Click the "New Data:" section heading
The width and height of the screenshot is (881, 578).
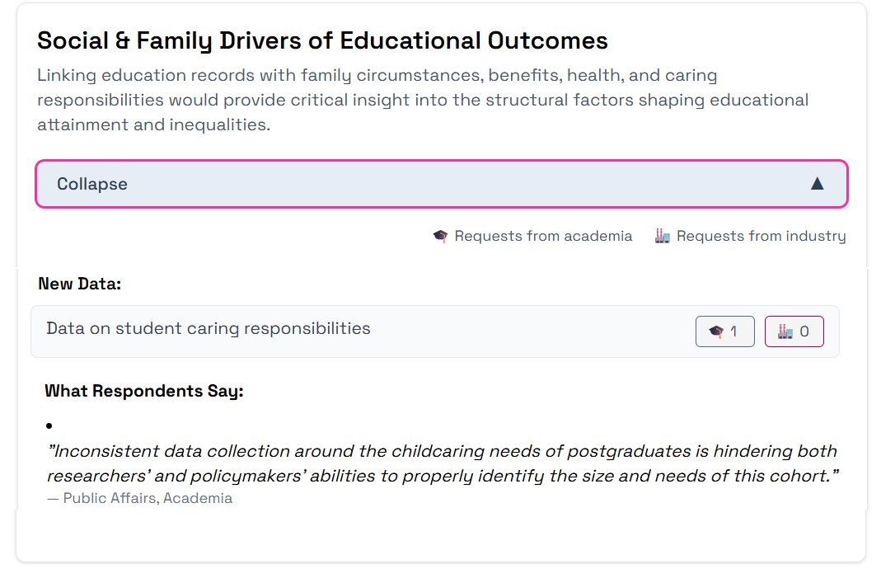[80, 284]
